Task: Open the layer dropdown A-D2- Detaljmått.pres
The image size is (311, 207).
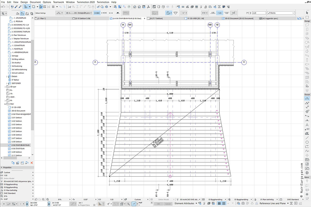Action: (78, 13)
